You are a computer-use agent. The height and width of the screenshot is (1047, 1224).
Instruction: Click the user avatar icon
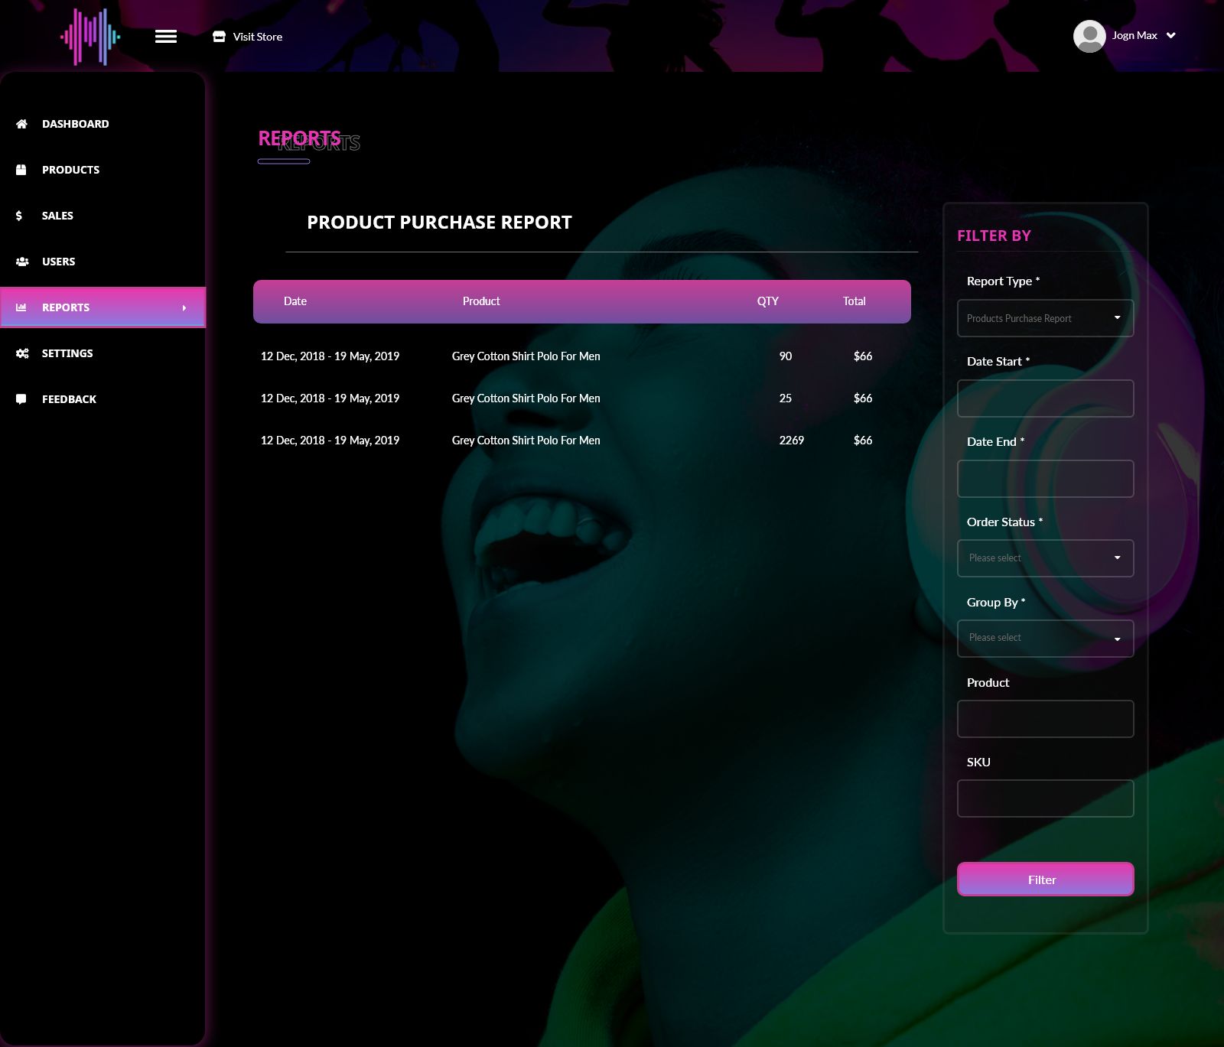pos(1089,36)
